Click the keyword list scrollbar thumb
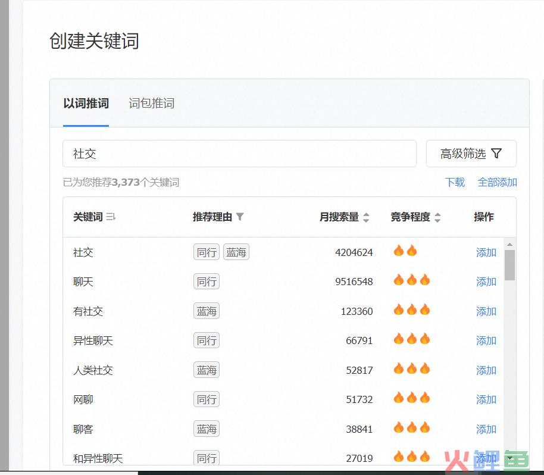 click(509, 265)
